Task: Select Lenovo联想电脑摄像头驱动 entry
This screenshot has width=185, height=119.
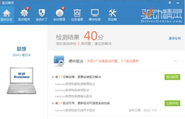Action: coord(73,96)
